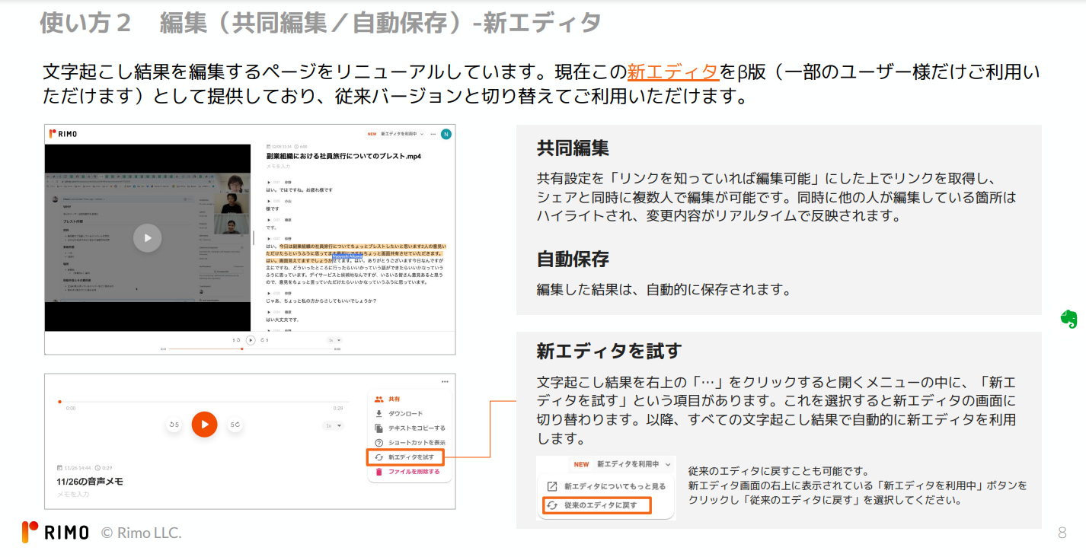Open the 新エディタ hyperlink in the intro text
This screenshot has width=1086, height=557.
pyautogui.click(x=673, y=72)
